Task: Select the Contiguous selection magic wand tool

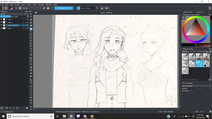Action: 31,98
